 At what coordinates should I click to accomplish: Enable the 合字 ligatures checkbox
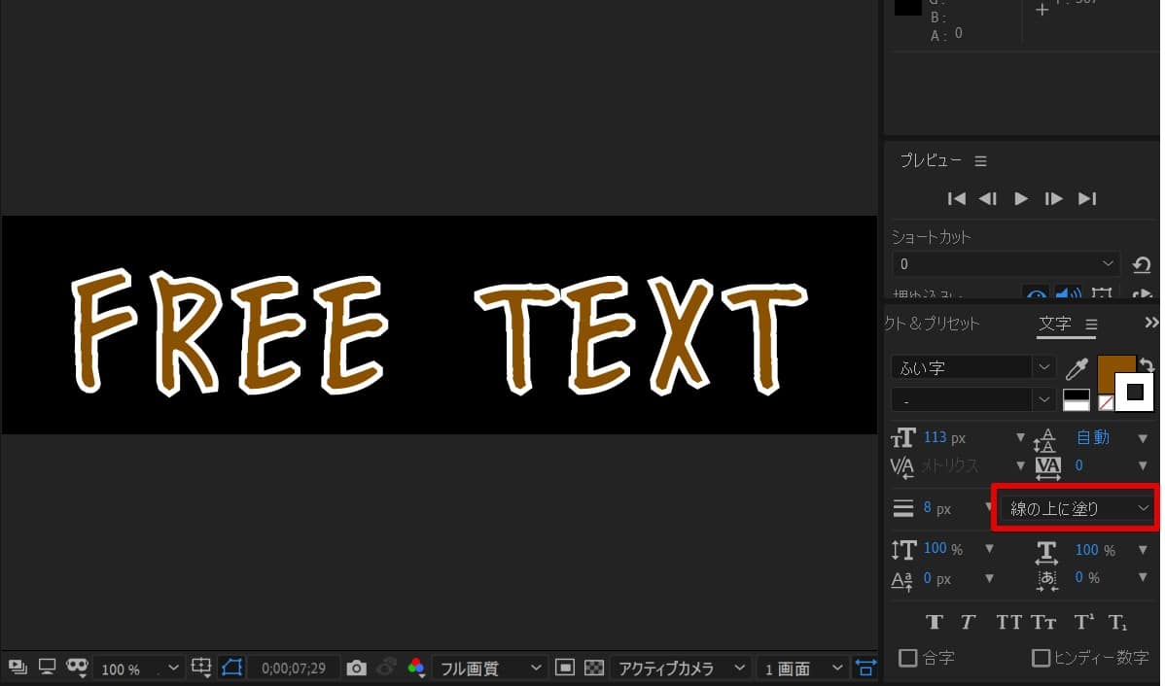908,659
